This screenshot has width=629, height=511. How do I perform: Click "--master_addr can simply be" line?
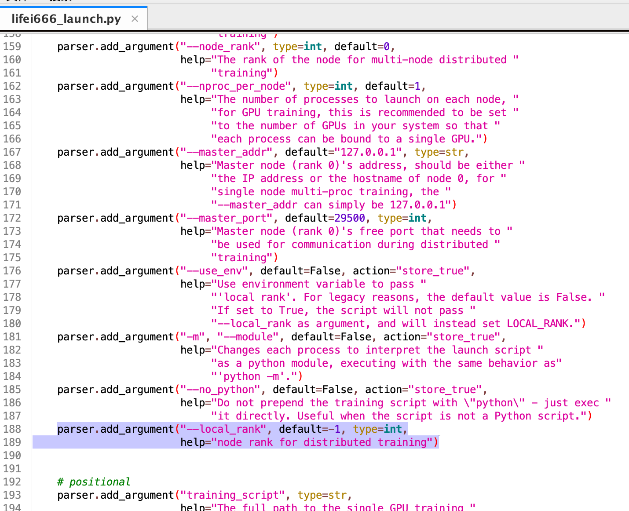[331, 205]
